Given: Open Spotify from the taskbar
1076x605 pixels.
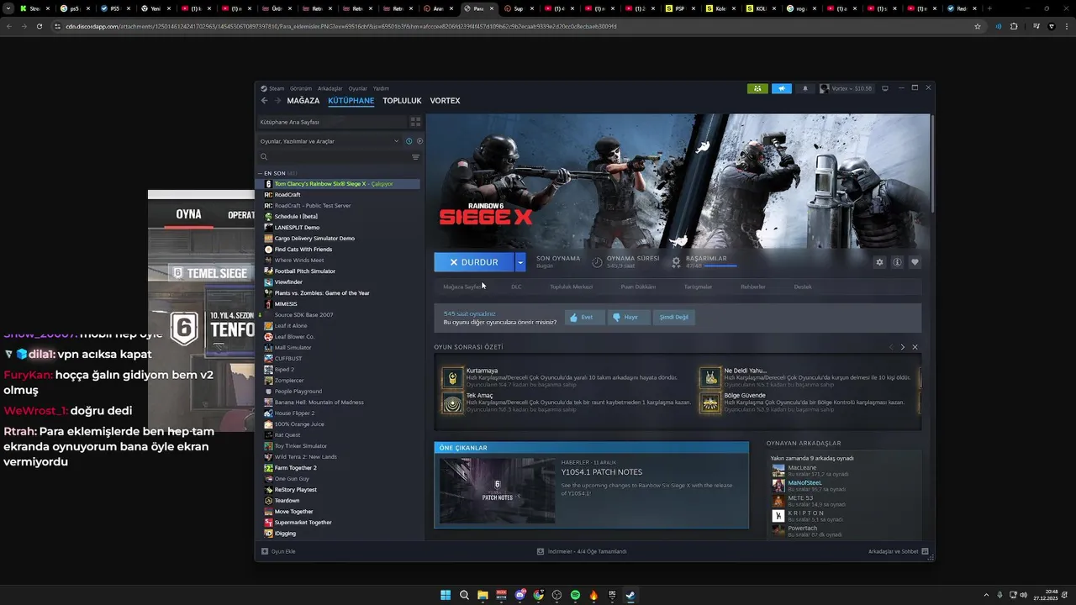Looking at the screenshot, I should pyautogui.click(x=575, y=595).
